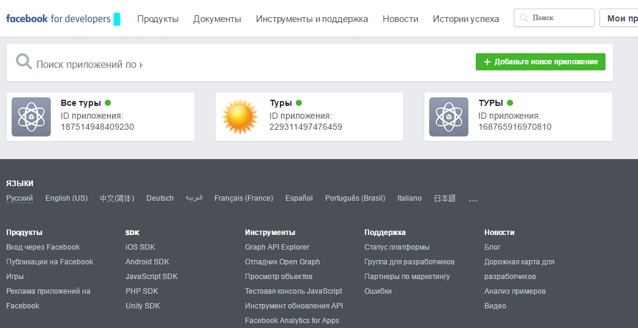
Task: Open Инструмент обновления API link
Action: click(x=294, y=305)
